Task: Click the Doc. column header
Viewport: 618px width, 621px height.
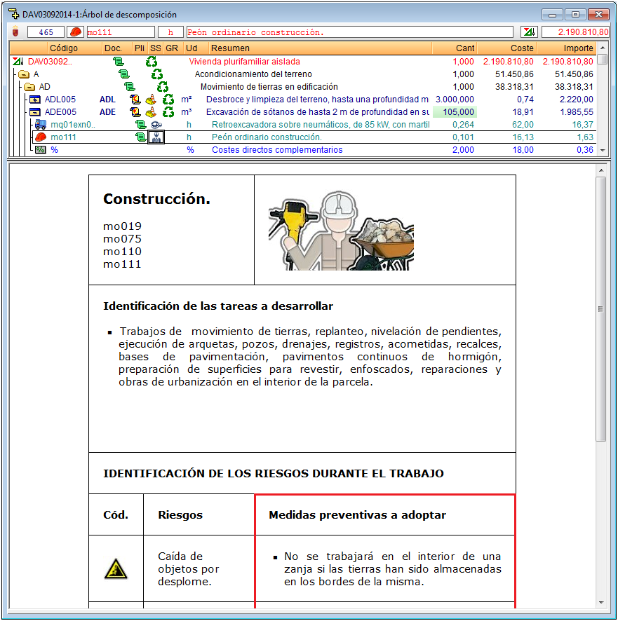Action: point(113,48)
